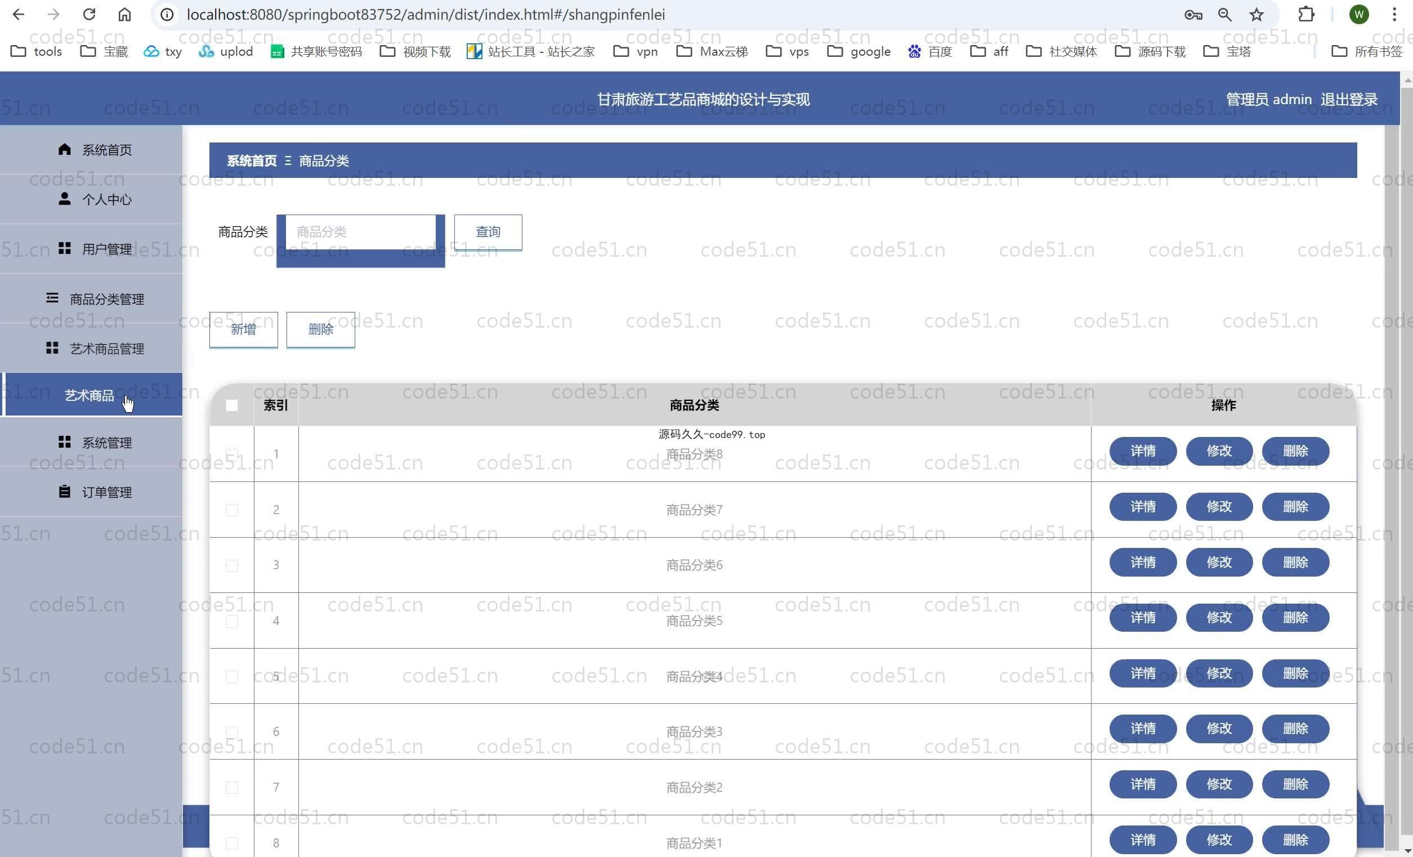1413x857 pixels.
Task: Expand the 系统管理 sidebar menu
Action: click(x=91, y=442)
